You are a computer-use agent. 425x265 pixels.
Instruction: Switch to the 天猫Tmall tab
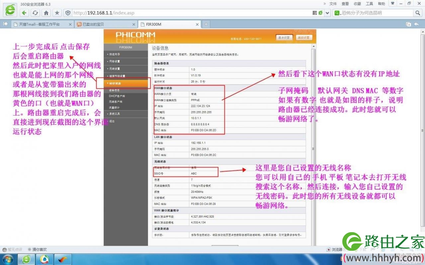42,24
